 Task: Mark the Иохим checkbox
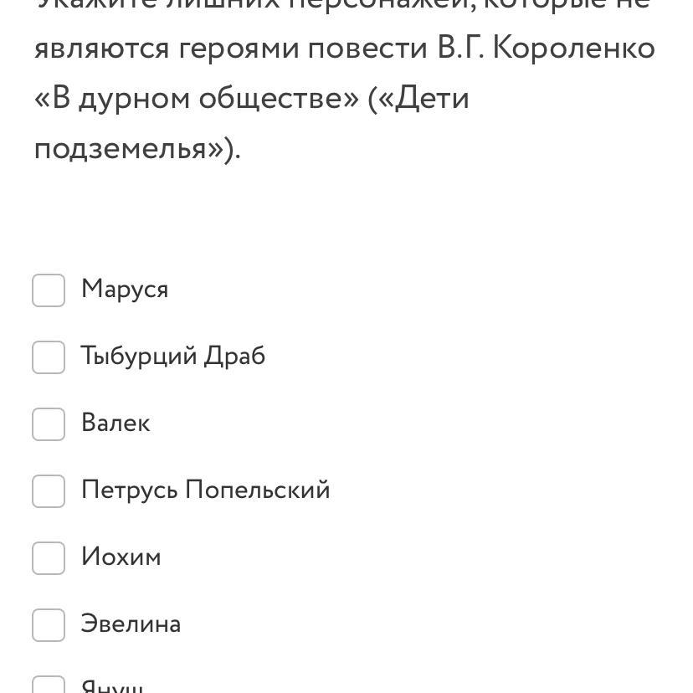(49, 558)
